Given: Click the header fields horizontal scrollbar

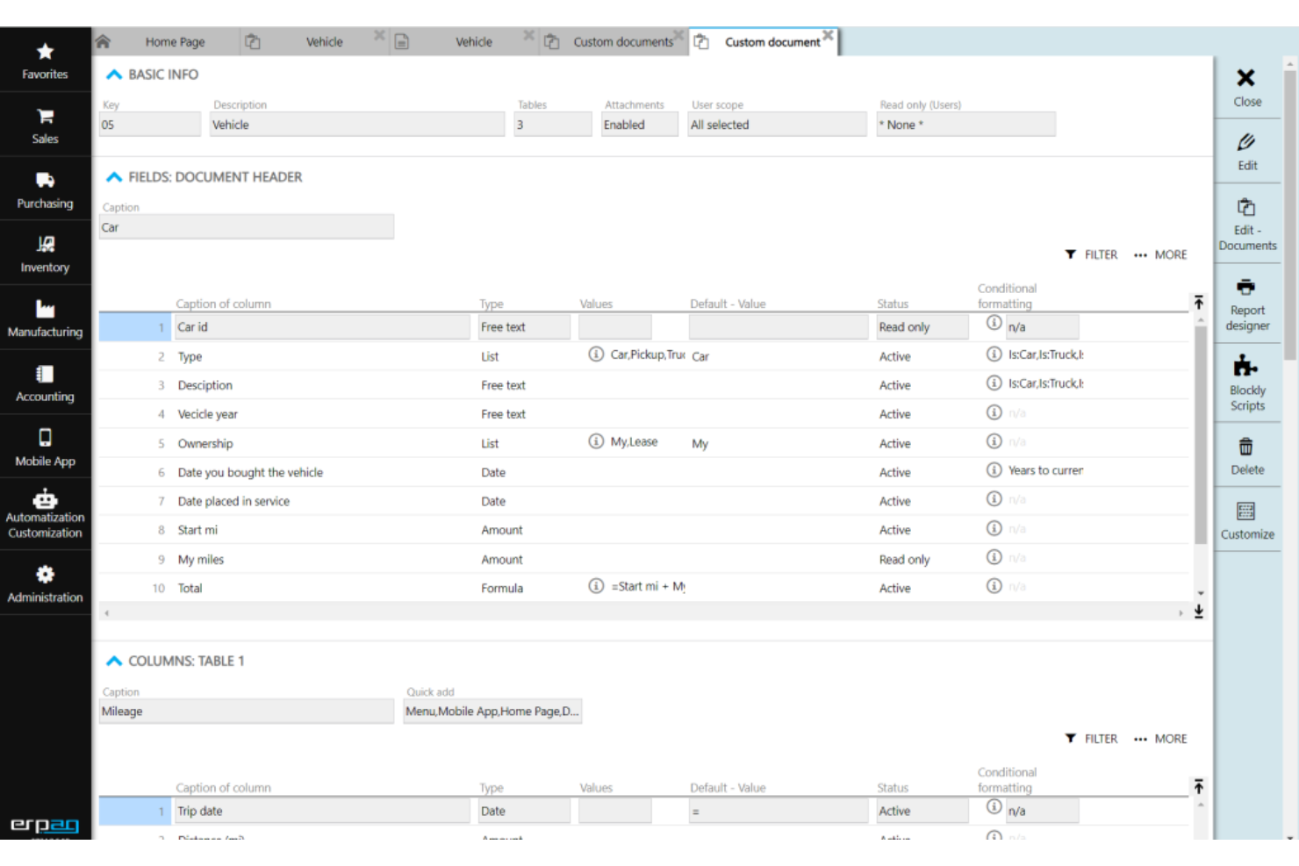Looking at the screenshot, I should point(643,612).
